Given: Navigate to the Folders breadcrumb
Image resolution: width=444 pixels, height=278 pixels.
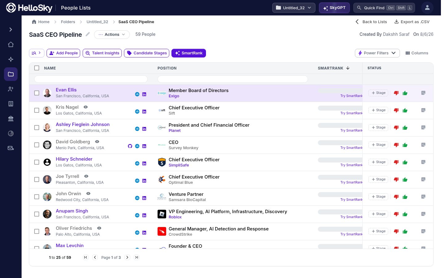Looking at the screenshot, I should coord(68,22).
